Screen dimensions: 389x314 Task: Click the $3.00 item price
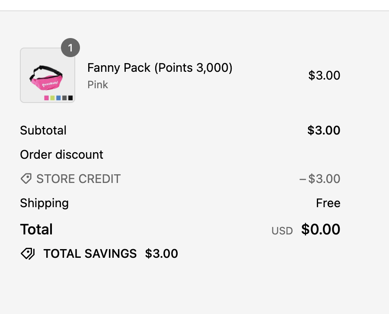pos(324,76)
